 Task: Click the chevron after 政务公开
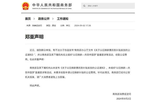[53, 19]
